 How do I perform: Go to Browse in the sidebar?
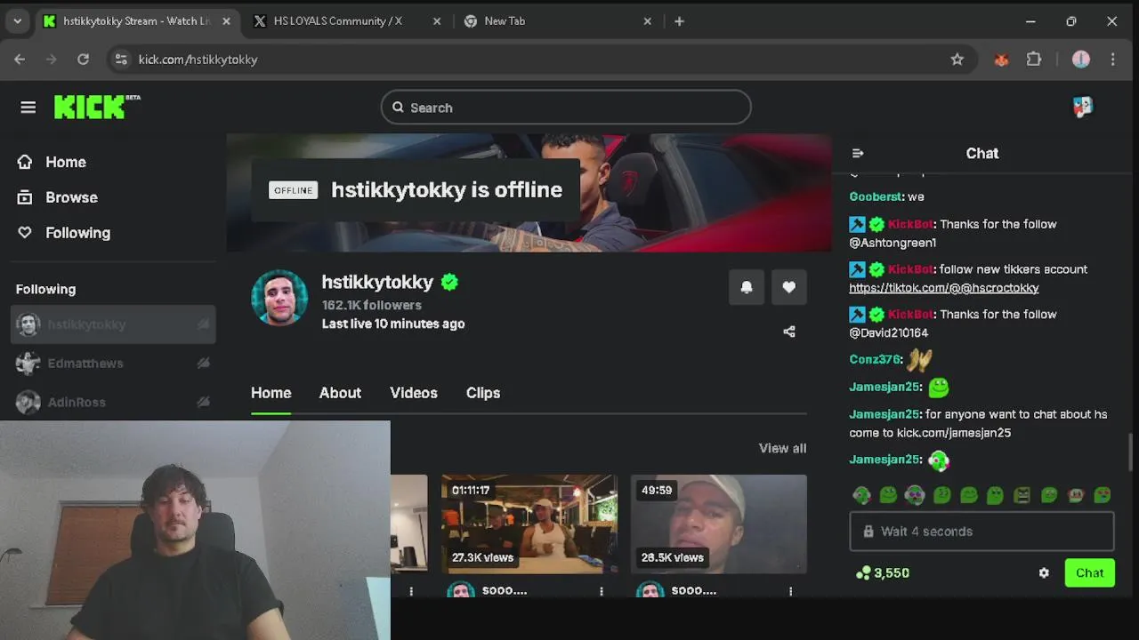[x=71, y=197]
